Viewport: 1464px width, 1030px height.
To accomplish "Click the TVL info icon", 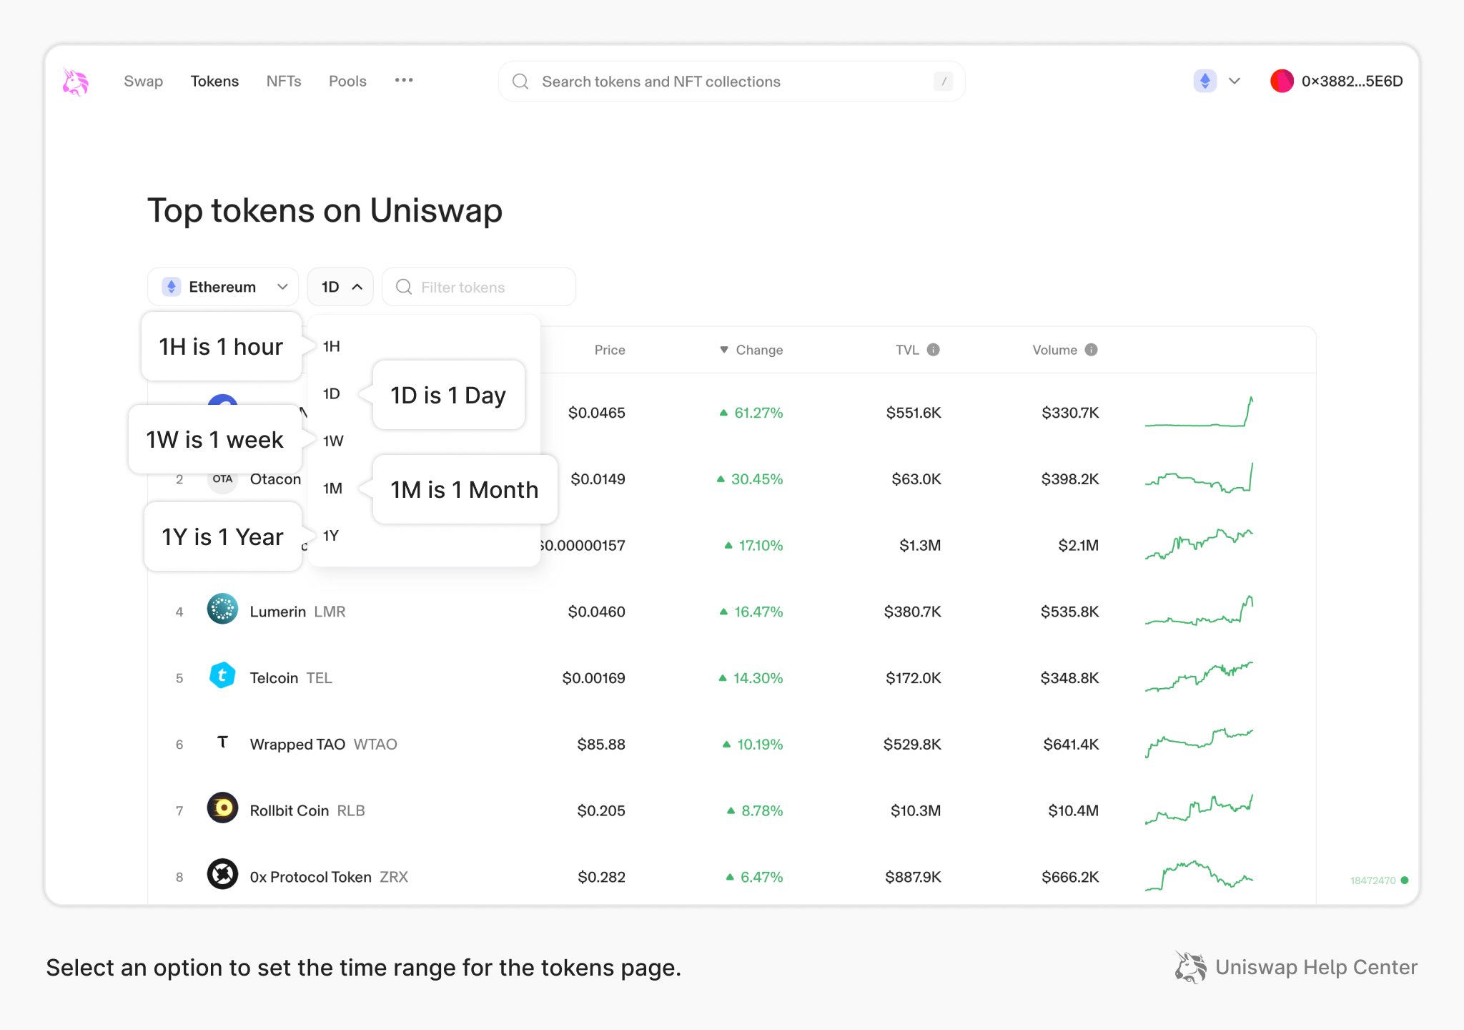I will click(934, 350).
